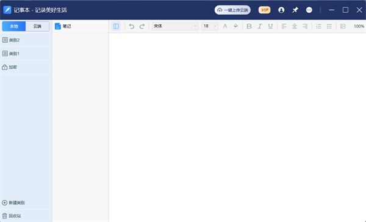Insert an image into the note

[x=343, y=26]
